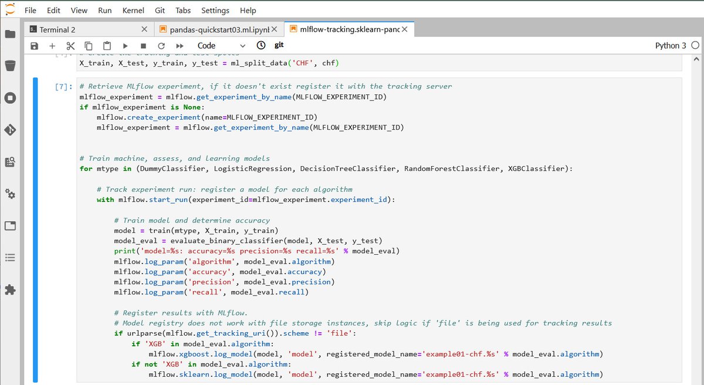Screen dimensions: 704x385
Task: Run the selected notebook cell
Action: point(125,45)
